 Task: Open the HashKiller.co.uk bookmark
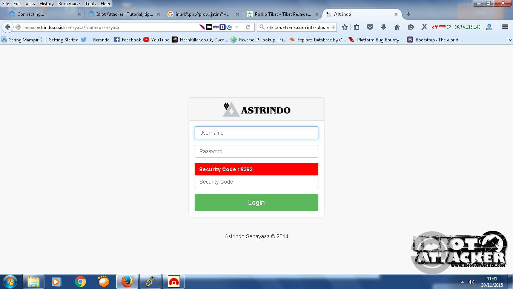pos(200,40)
